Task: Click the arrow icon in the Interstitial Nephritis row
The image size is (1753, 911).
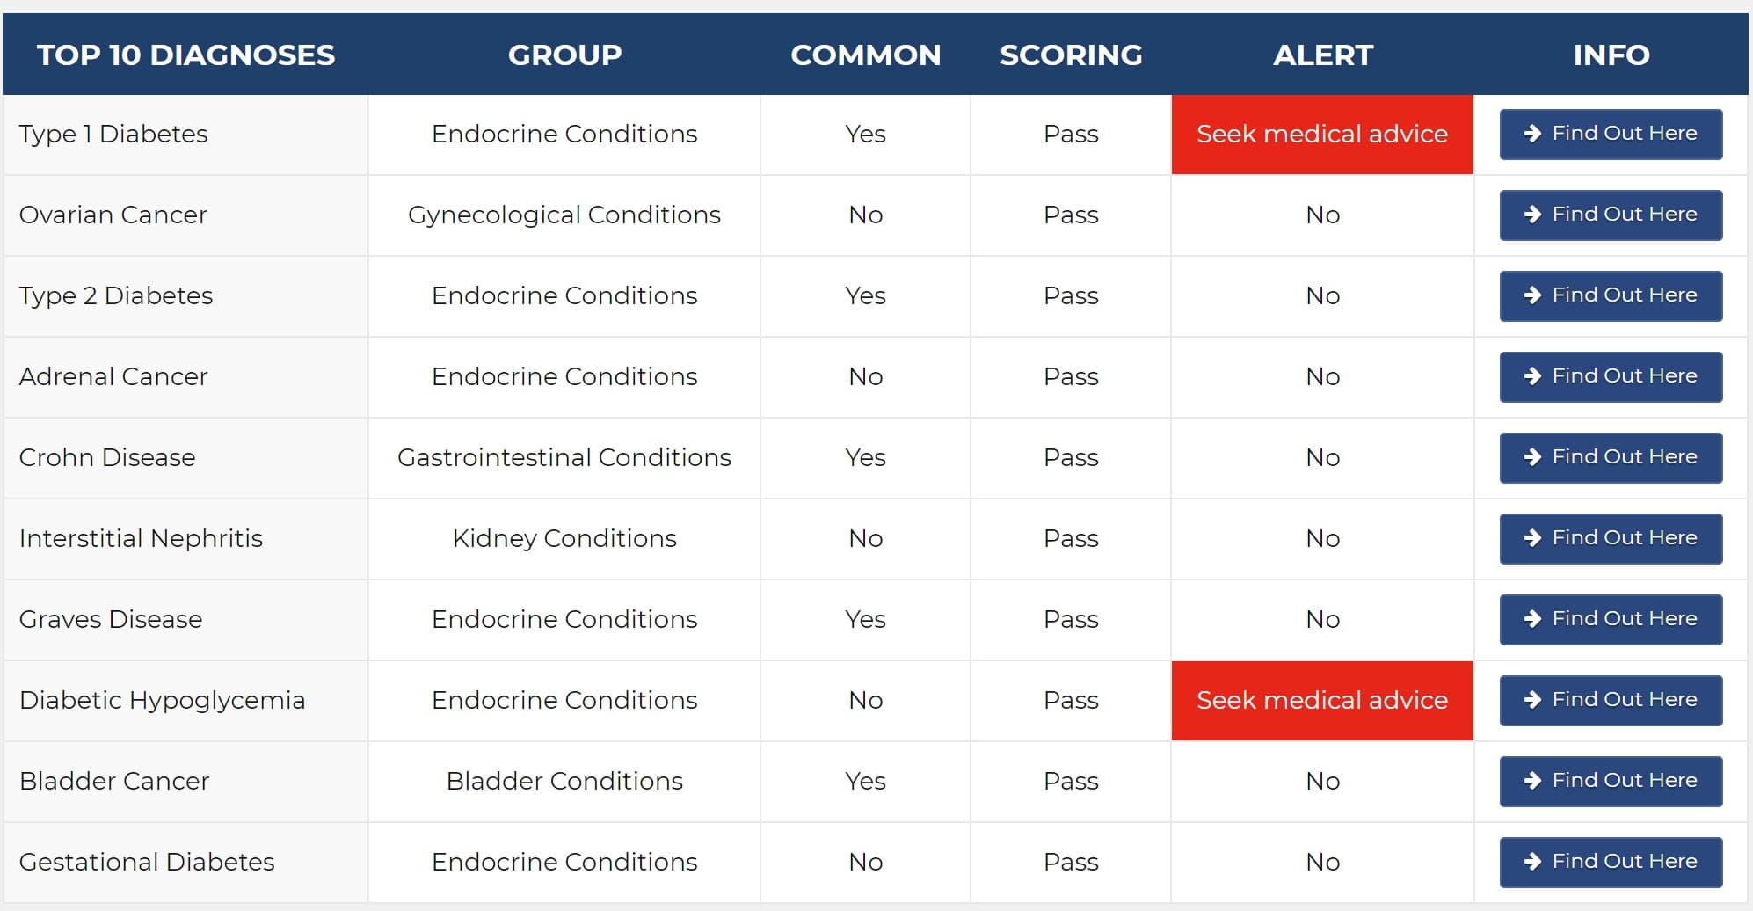Action: [x=1532, y=538]
